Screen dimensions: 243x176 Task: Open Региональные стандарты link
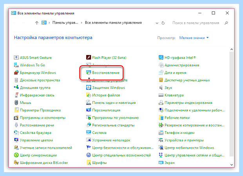click(113, 125)
